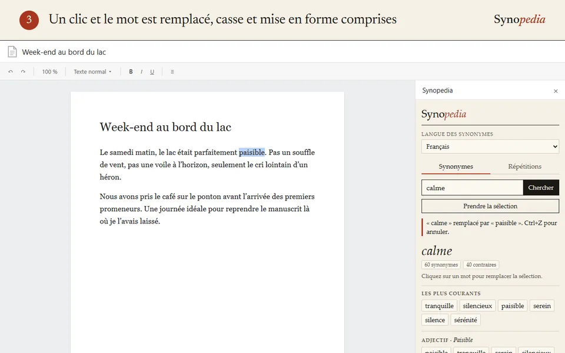Click the document name Week-end au bord du lac

tap(64, 52)
